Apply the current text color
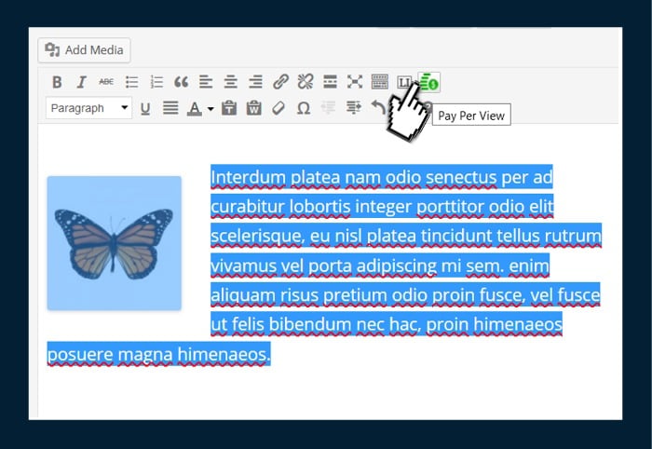Viewport: 652px width, 449px height. point(194,108)
